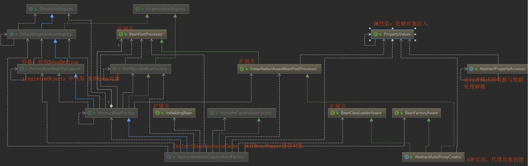Image resolution: width=529 pixels, height=166 pixels.
Task: Click the interface icon on BeanPostProcessor
Action: pos(121,34)
